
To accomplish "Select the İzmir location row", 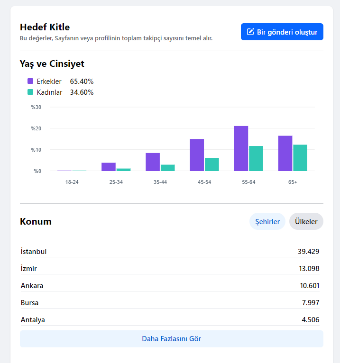I will tap(170, 269).
